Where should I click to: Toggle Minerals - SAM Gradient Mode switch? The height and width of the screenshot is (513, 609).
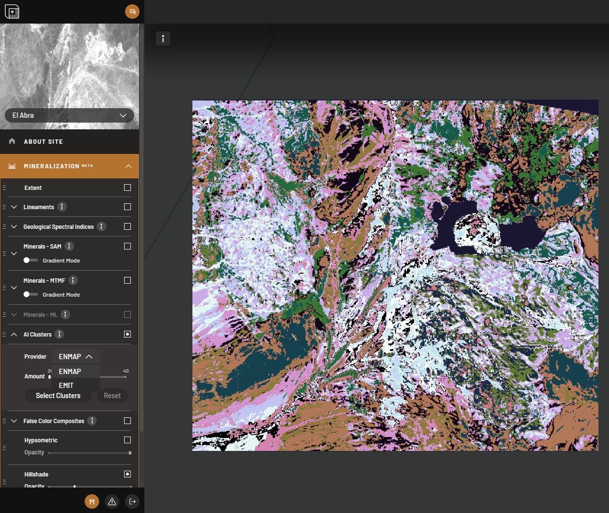(30, 260)
